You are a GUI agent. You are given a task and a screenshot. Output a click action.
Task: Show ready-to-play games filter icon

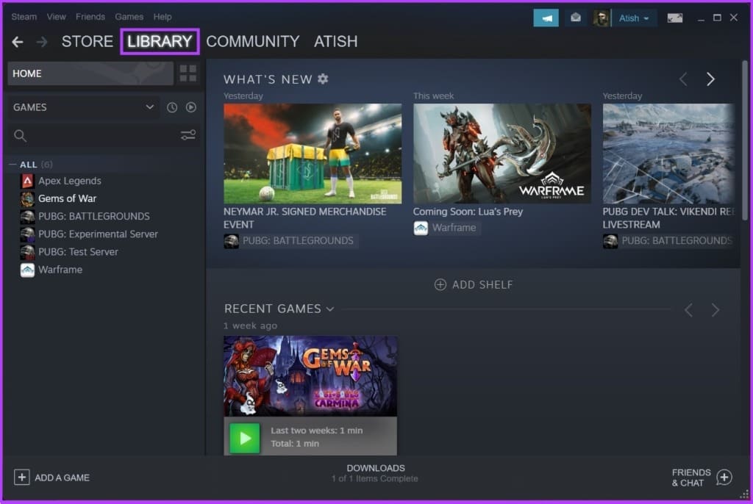(x=191, y=107)
